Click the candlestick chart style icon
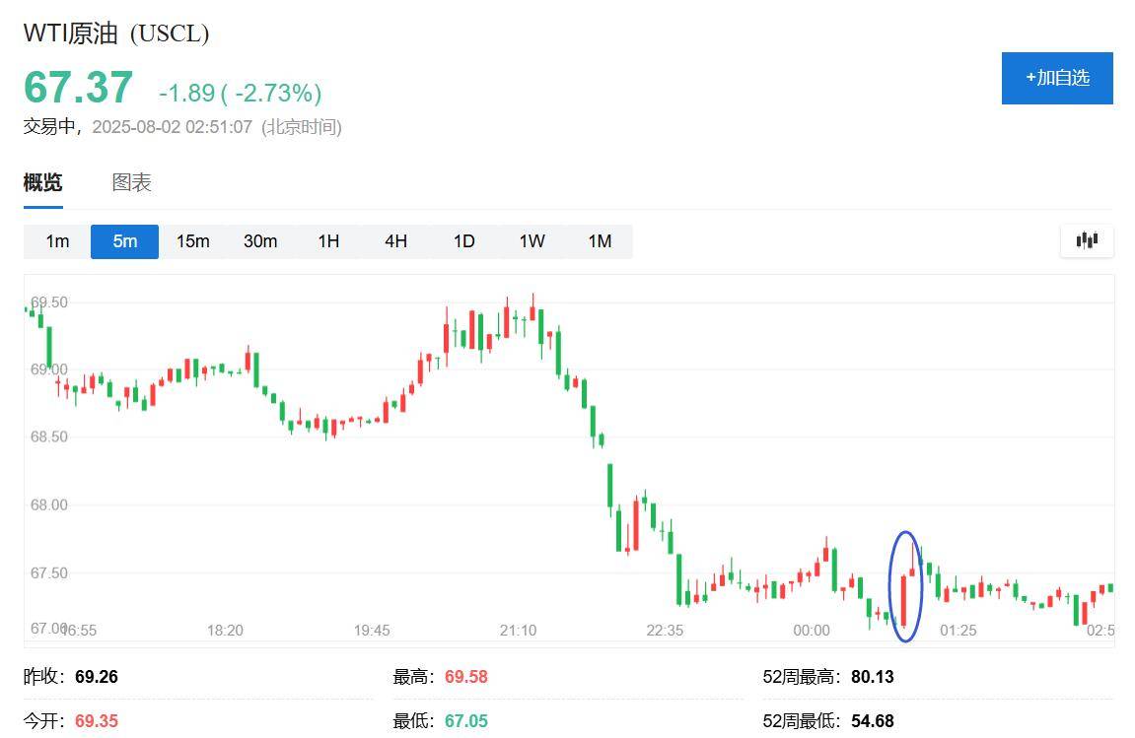Viewport: 1135px width, 738px height. pyautogui.click(x=1086, y=239)
